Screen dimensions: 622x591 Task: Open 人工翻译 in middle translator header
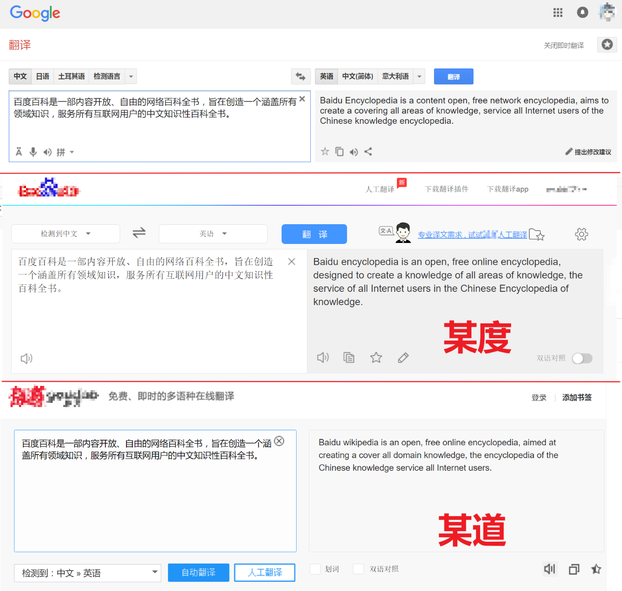(380, 189)
